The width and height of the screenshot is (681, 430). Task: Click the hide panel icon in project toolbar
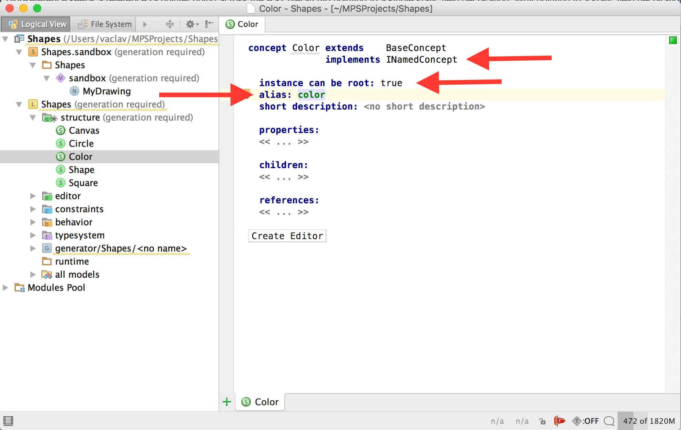point(209,24)
